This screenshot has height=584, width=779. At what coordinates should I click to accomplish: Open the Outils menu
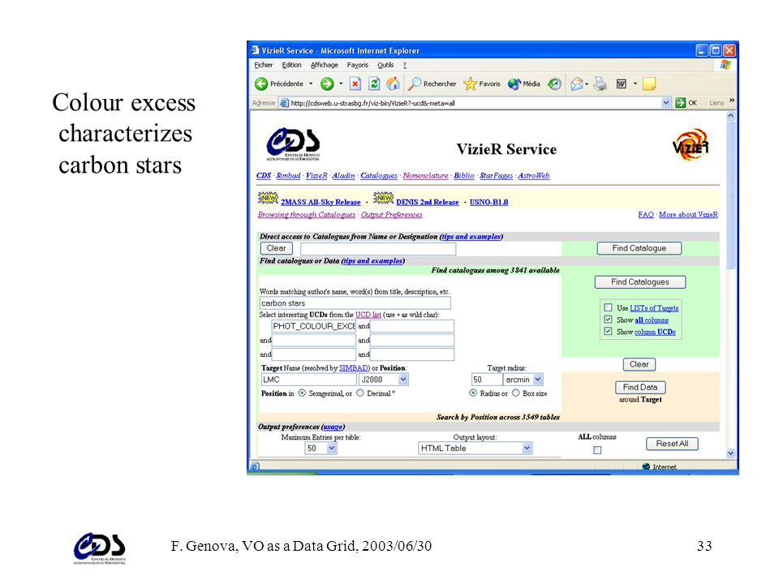coord(385,65)
